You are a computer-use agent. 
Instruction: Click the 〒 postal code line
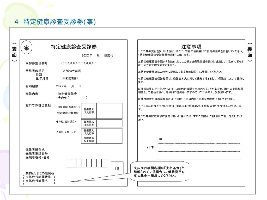(x=199, y=140)
